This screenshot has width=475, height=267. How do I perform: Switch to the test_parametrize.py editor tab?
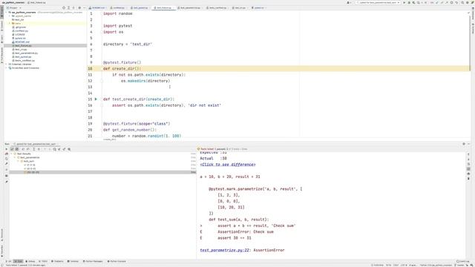click(x=190, y=7)
